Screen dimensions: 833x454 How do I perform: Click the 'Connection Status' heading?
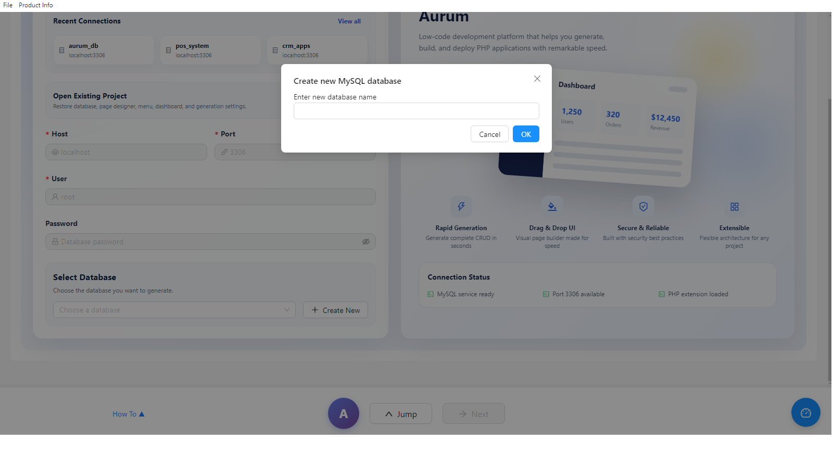[x=459, y=277]
